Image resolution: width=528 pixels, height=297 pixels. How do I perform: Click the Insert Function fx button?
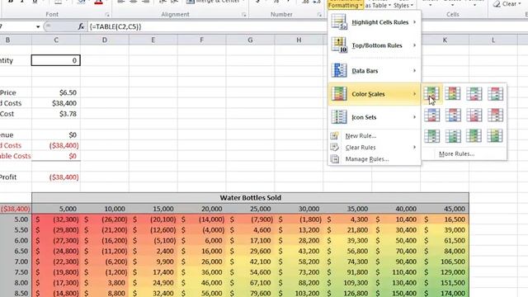[x=81, y=26]
